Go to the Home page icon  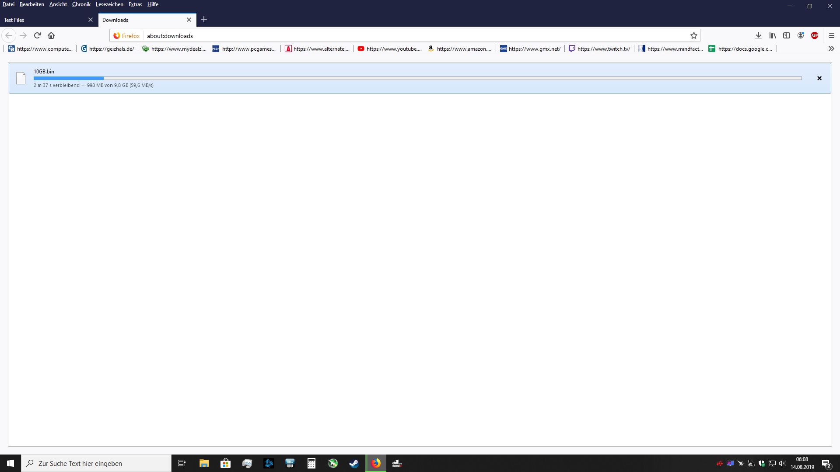click(51, 35)
